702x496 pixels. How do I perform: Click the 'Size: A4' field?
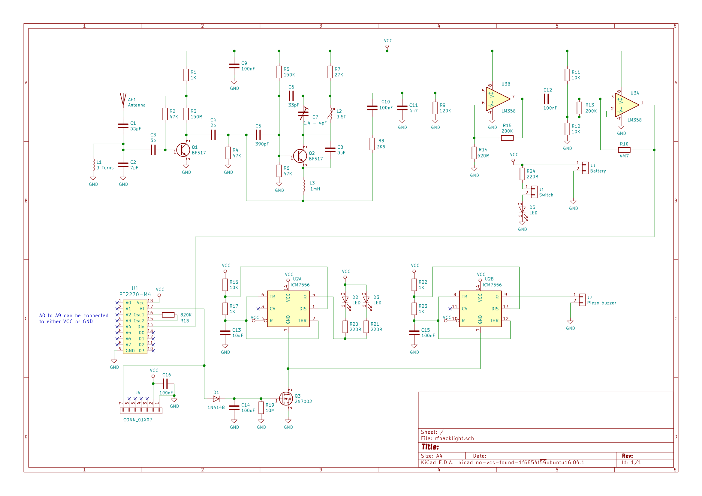[432, 456]
